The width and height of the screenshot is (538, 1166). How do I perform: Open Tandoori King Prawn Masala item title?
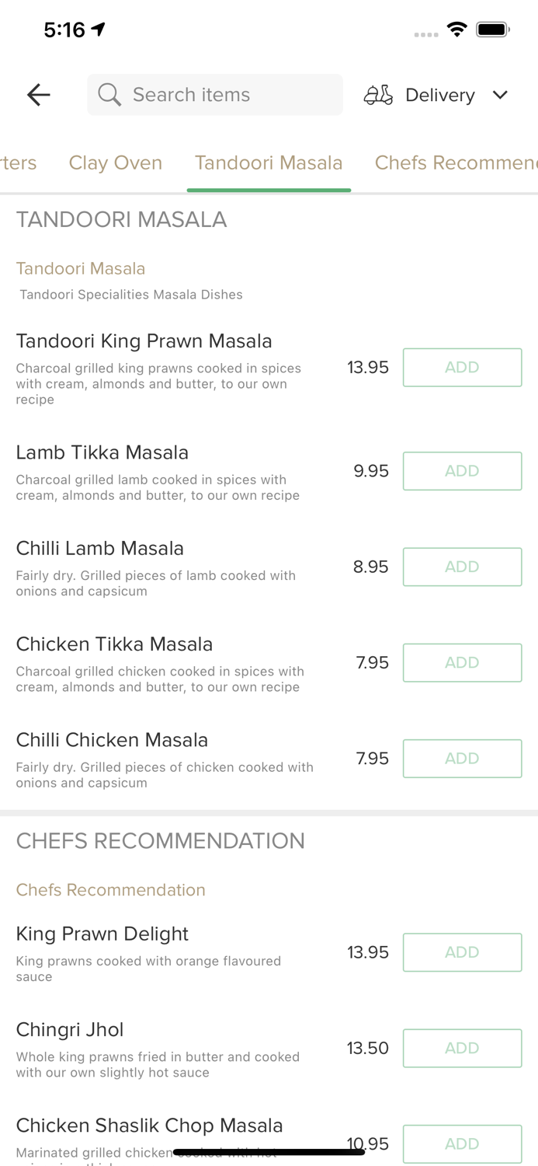tap(144, 340)
